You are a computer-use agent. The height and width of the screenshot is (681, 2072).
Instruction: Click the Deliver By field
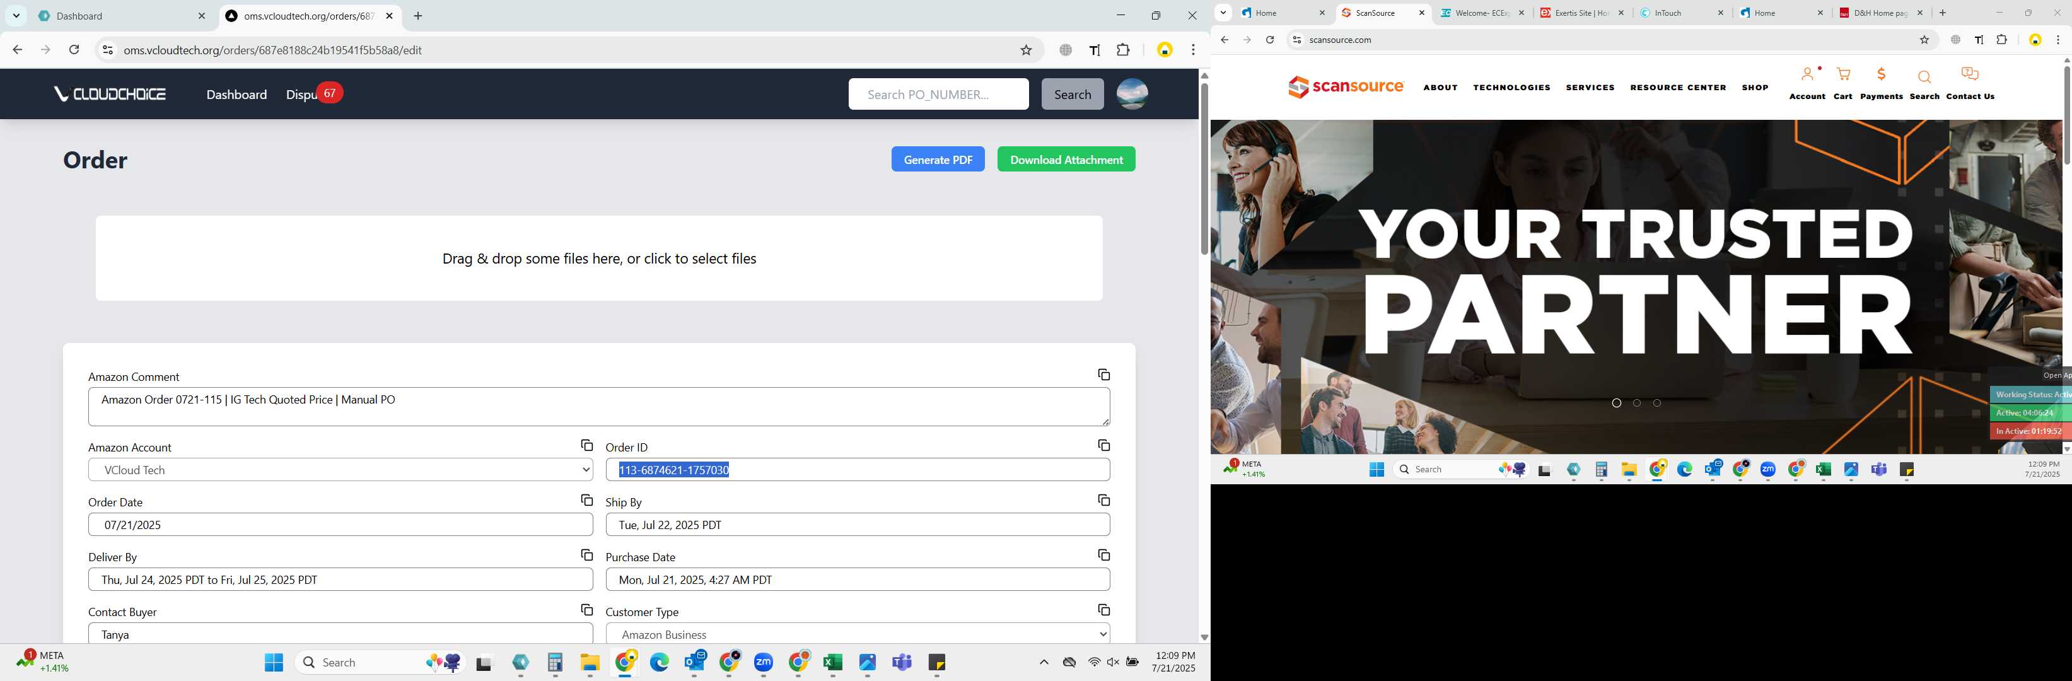(340, 579)
